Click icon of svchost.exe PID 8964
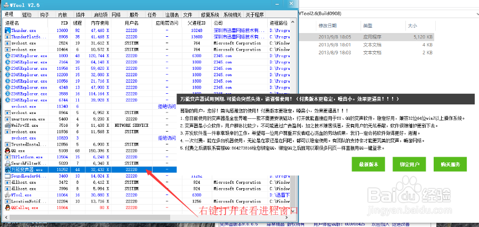This screenshot has width=479, height=227. click(7, 113)
